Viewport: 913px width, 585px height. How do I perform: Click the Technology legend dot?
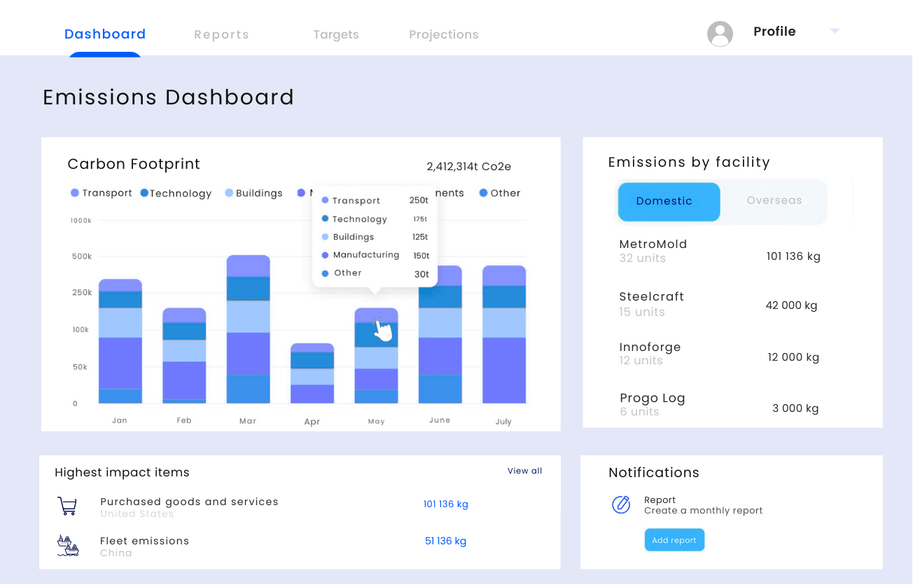click(x=144, y=193)
